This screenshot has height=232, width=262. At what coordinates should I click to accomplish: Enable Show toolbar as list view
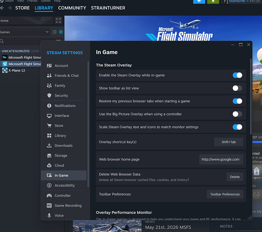coord(237,88)
